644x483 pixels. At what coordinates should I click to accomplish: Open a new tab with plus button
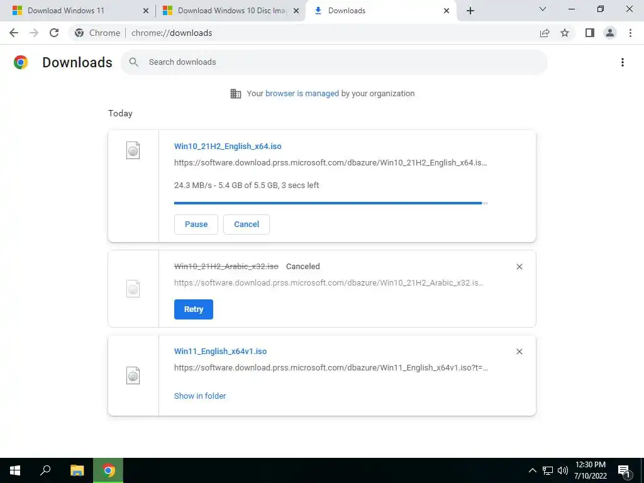(x=470, y=11)
